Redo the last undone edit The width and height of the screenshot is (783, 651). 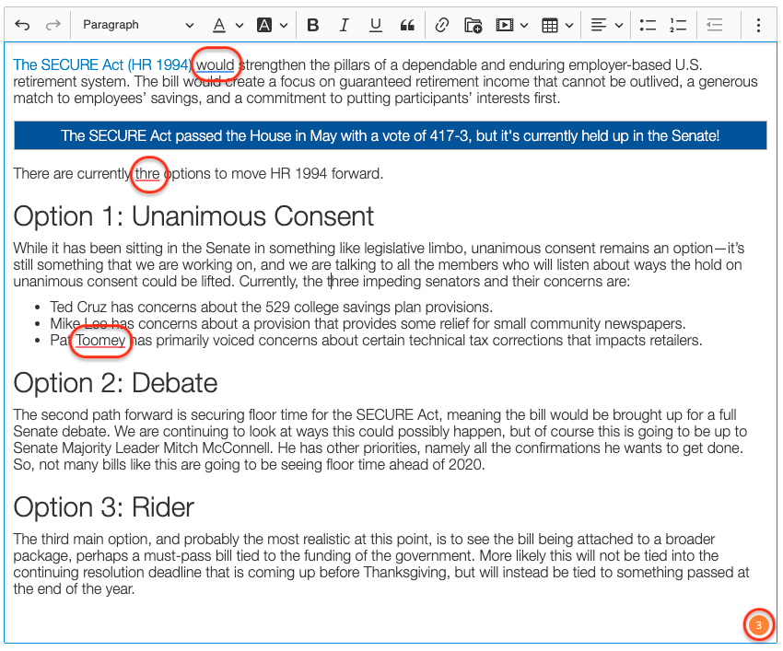click(x=53, y=25)
